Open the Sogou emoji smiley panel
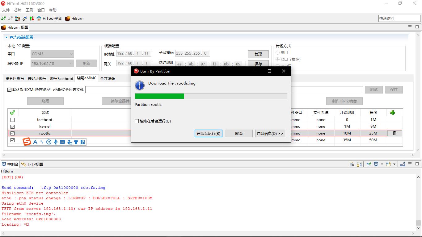 (49, 142)
